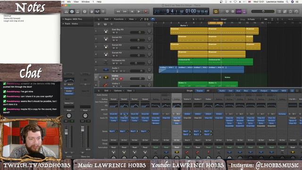Add a new track with plus icon
302x170 pixels.
click(x=99, y=24)
